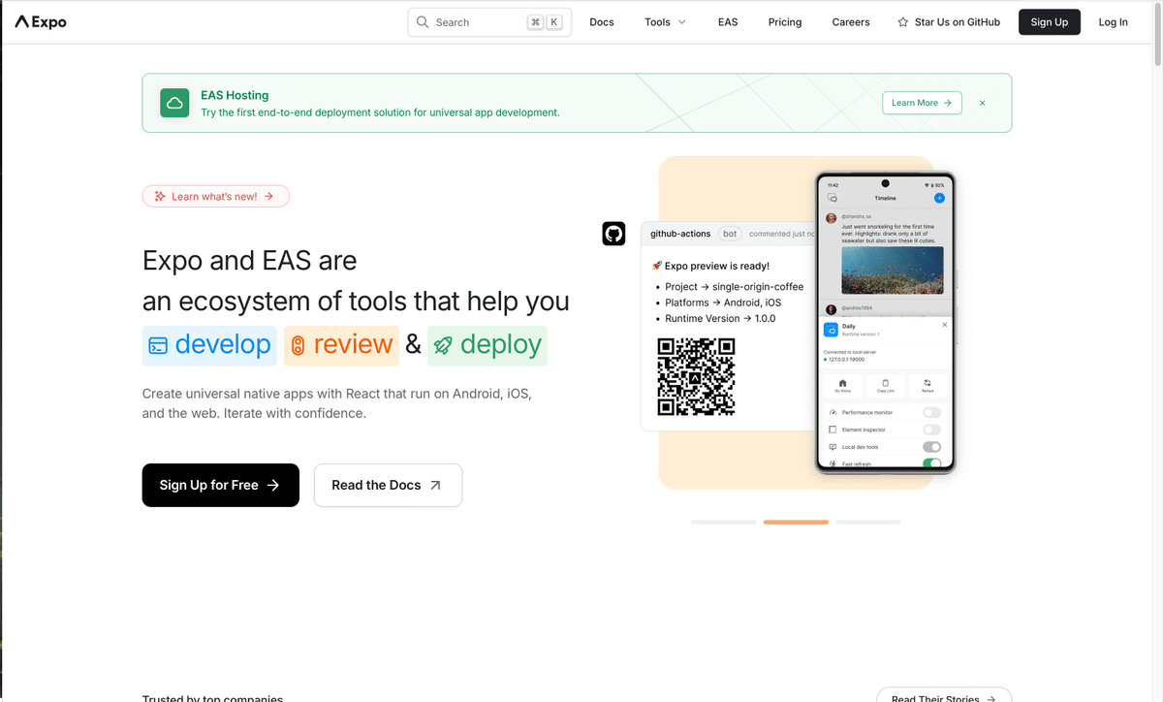Click the Sign Up for Free button
The height and width of the screenshot is (702, 1163).
pos(221,485)
